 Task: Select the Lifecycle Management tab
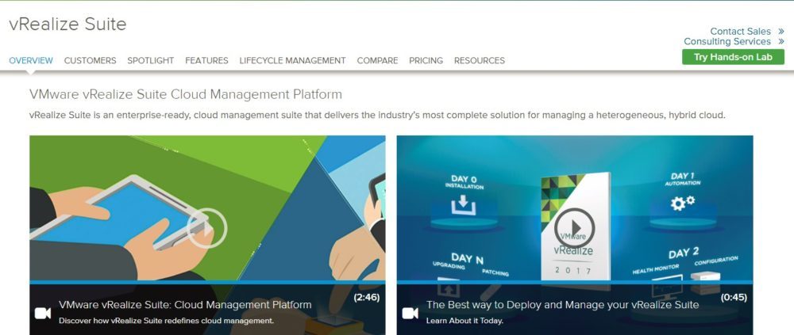[x=292, y=61]
